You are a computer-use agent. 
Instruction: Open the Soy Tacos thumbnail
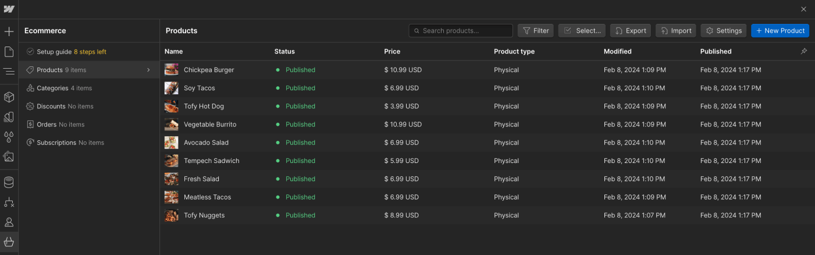click(171, 88)
